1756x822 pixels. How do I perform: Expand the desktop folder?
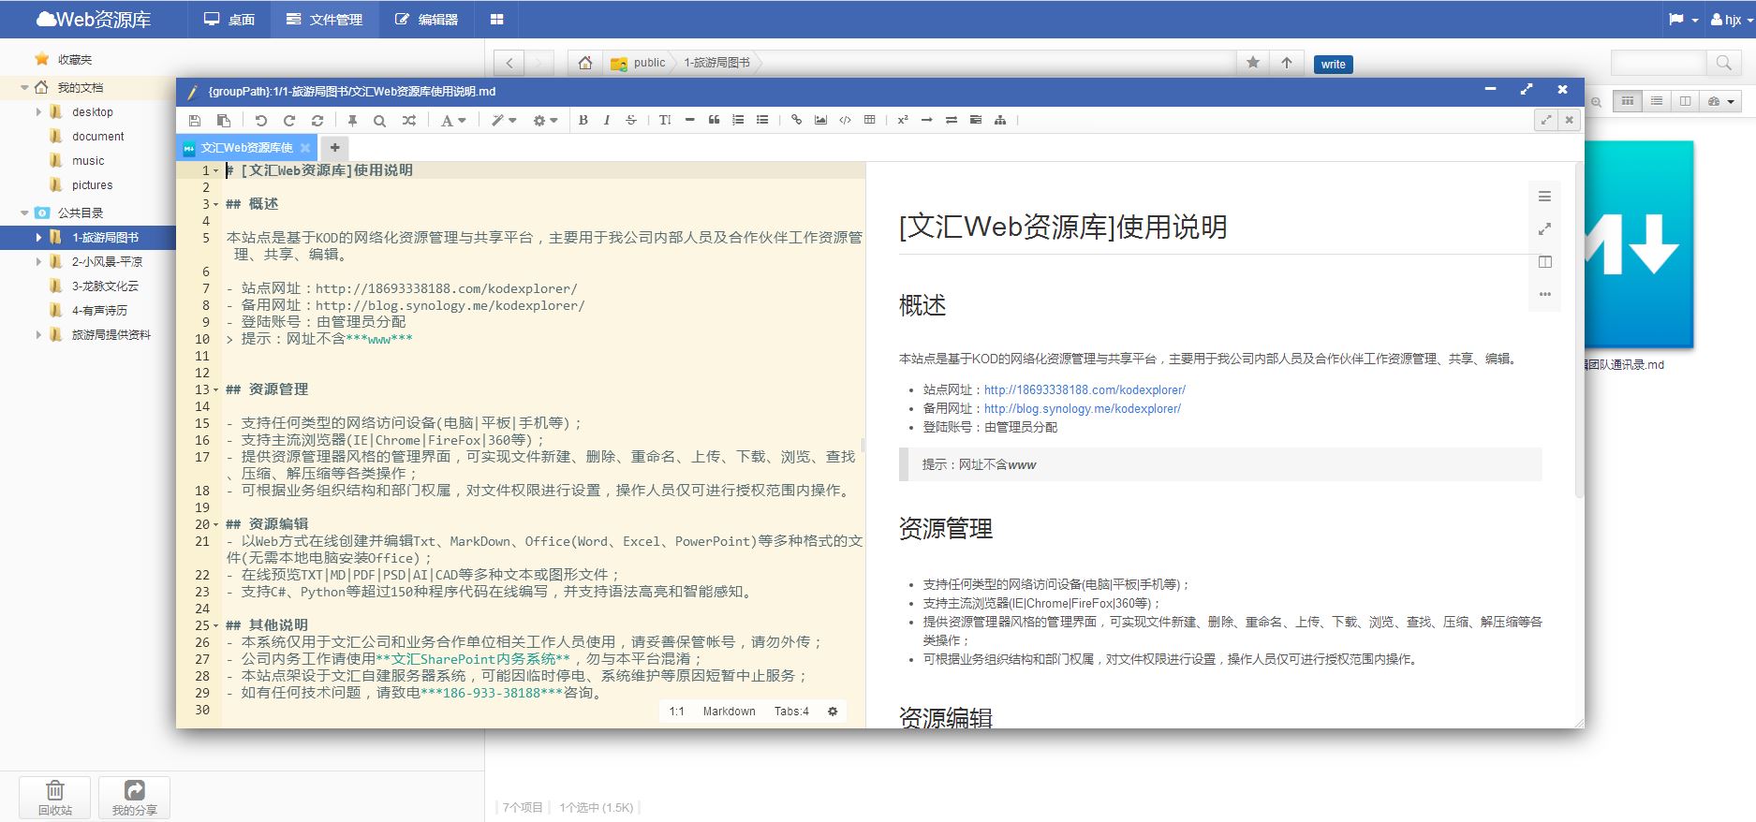38,112
